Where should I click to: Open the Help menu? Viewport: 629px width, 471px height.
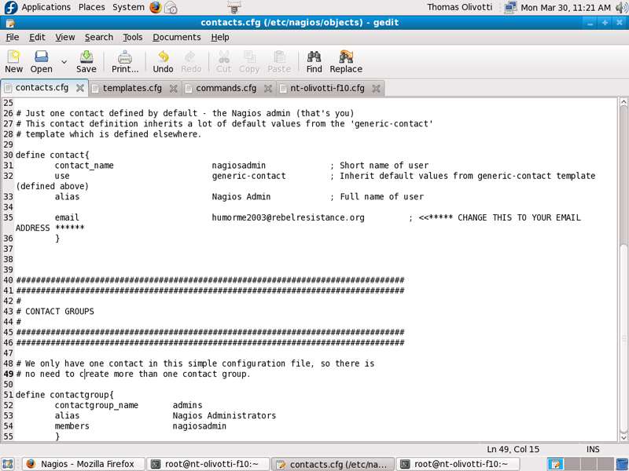(x=220, y=37)
